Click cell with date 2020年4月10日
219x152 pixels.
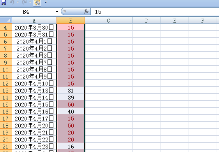point(34,83)
